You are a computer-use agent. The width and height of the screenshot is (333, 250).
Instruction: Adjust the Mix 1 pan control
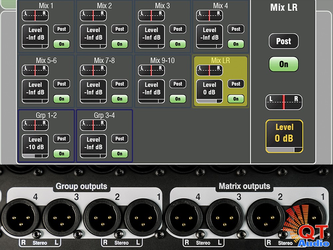tap(35, 15)
